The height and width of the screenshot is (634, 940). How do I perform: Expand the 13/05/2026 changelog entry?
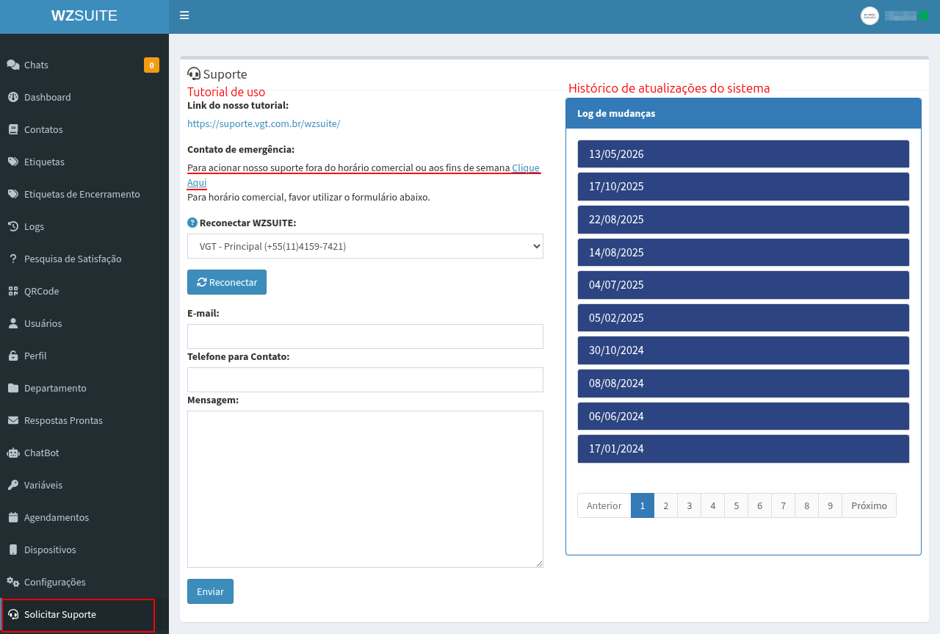[743, 154]
